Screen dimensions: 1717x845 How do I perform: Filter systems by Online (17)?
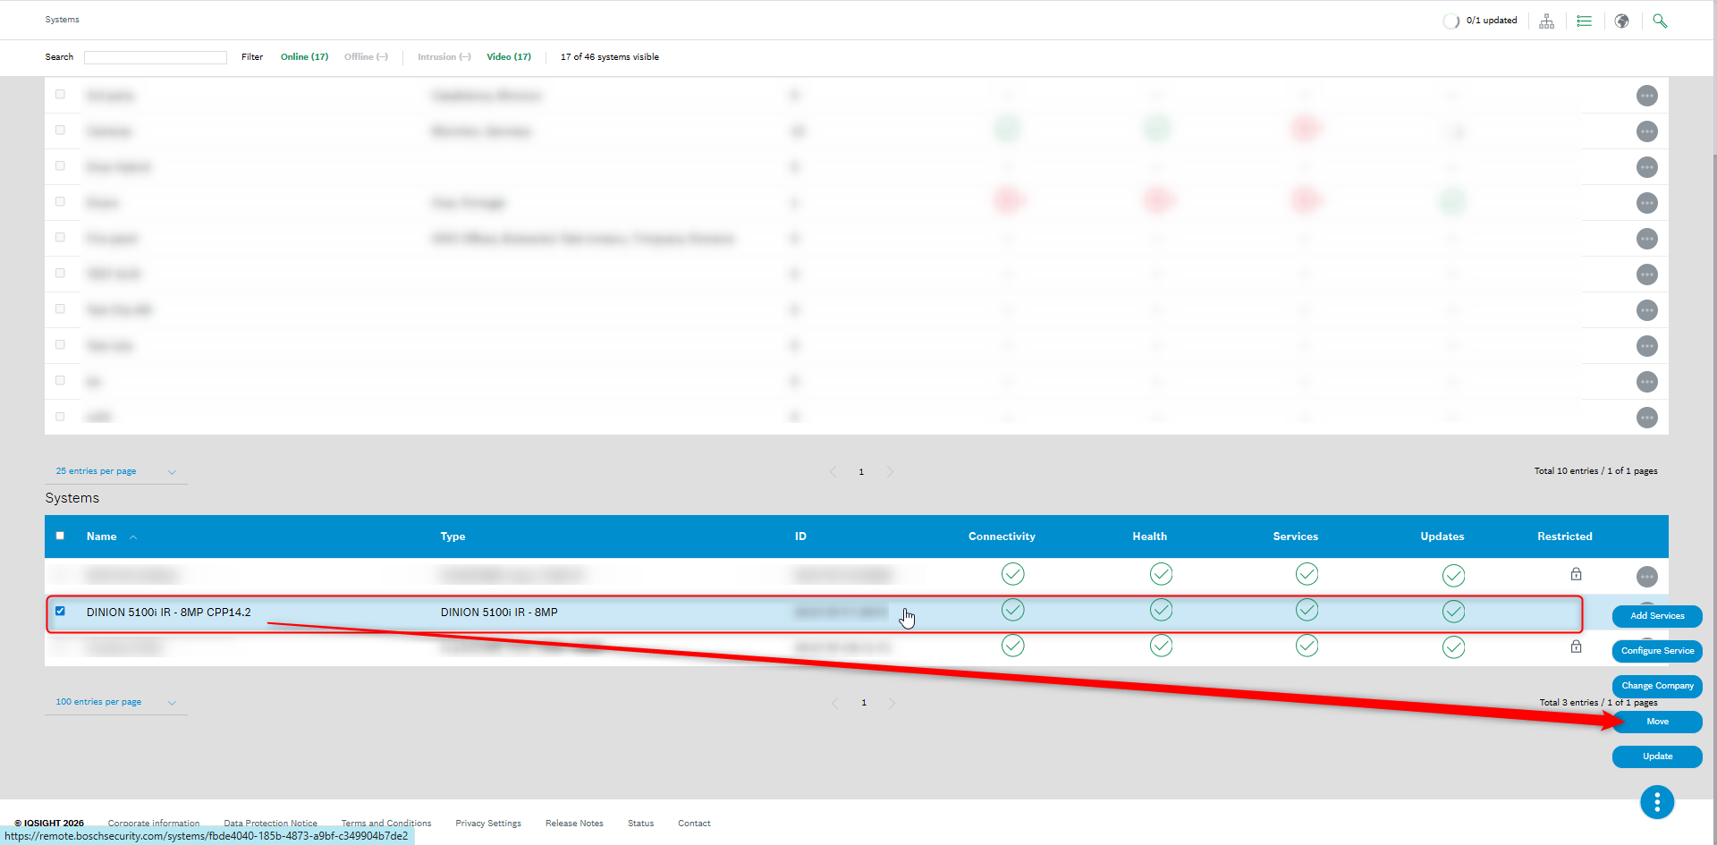point(304,57)
